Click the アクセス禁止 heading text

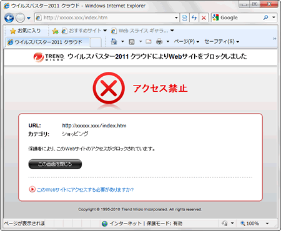pyautogui.click(x=160, y=88)
